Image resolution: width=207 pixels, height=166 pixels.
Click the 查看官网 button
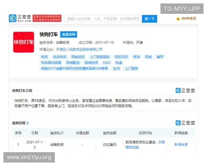69,35
